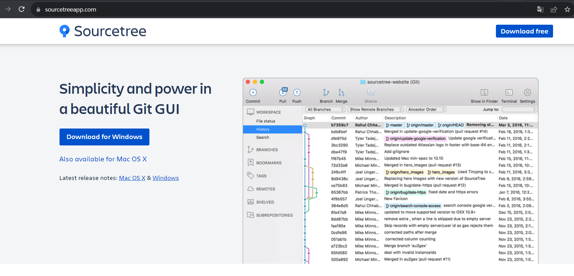Click the site lock icon
This screenshot has width=574, height=276.
[x=38, y=9]
